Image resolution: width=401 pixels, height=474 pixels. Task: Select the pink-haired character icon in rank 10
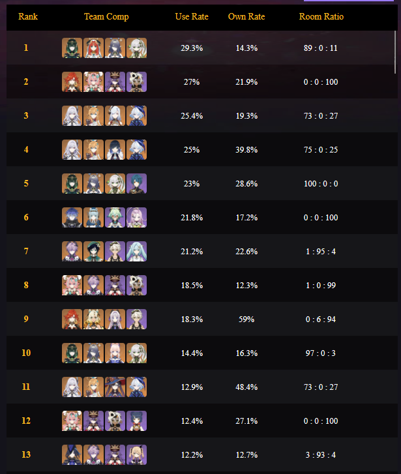coord(115,353)
